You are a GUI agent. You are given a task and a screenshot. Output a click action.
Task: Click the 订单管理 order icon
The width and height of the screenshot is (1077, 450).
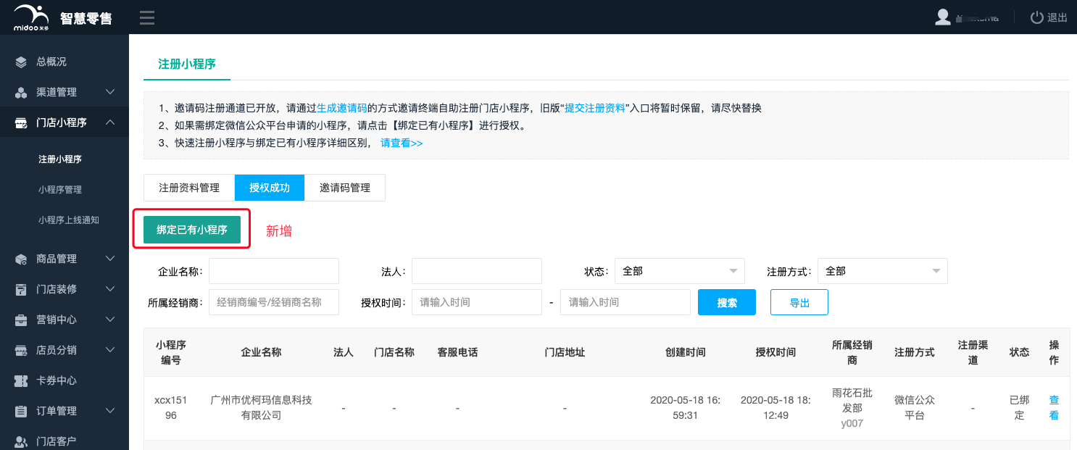22,411
